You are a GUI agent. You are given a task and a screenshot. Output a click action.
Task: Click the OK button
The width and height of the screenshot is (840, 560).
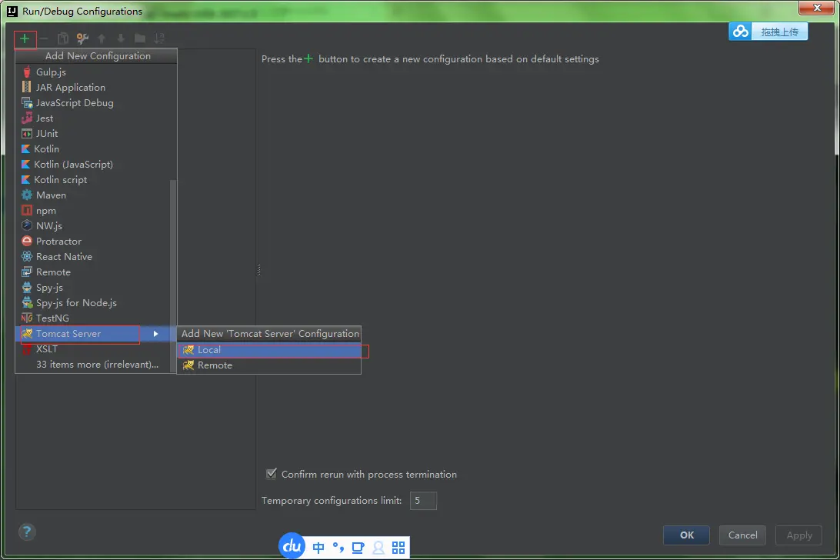[x=686, y=535]
